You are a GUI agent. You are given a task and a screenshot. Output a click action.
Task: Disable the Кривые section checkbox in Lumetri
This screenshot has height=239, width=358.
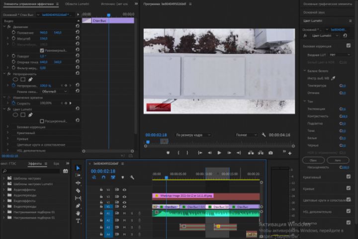coord(349,188)
